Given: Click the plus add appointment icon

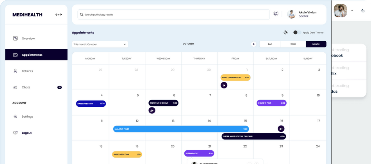Looking at the screenshot, I should (x=253, y=44).
